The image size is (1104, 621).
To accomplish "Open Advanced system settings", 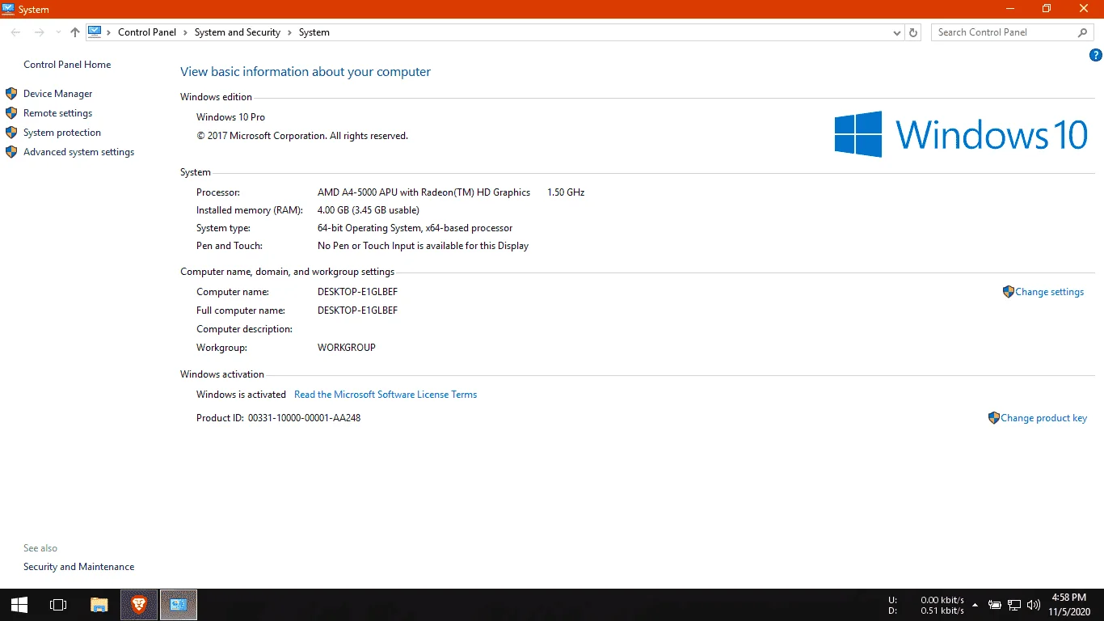I will 78,152.
